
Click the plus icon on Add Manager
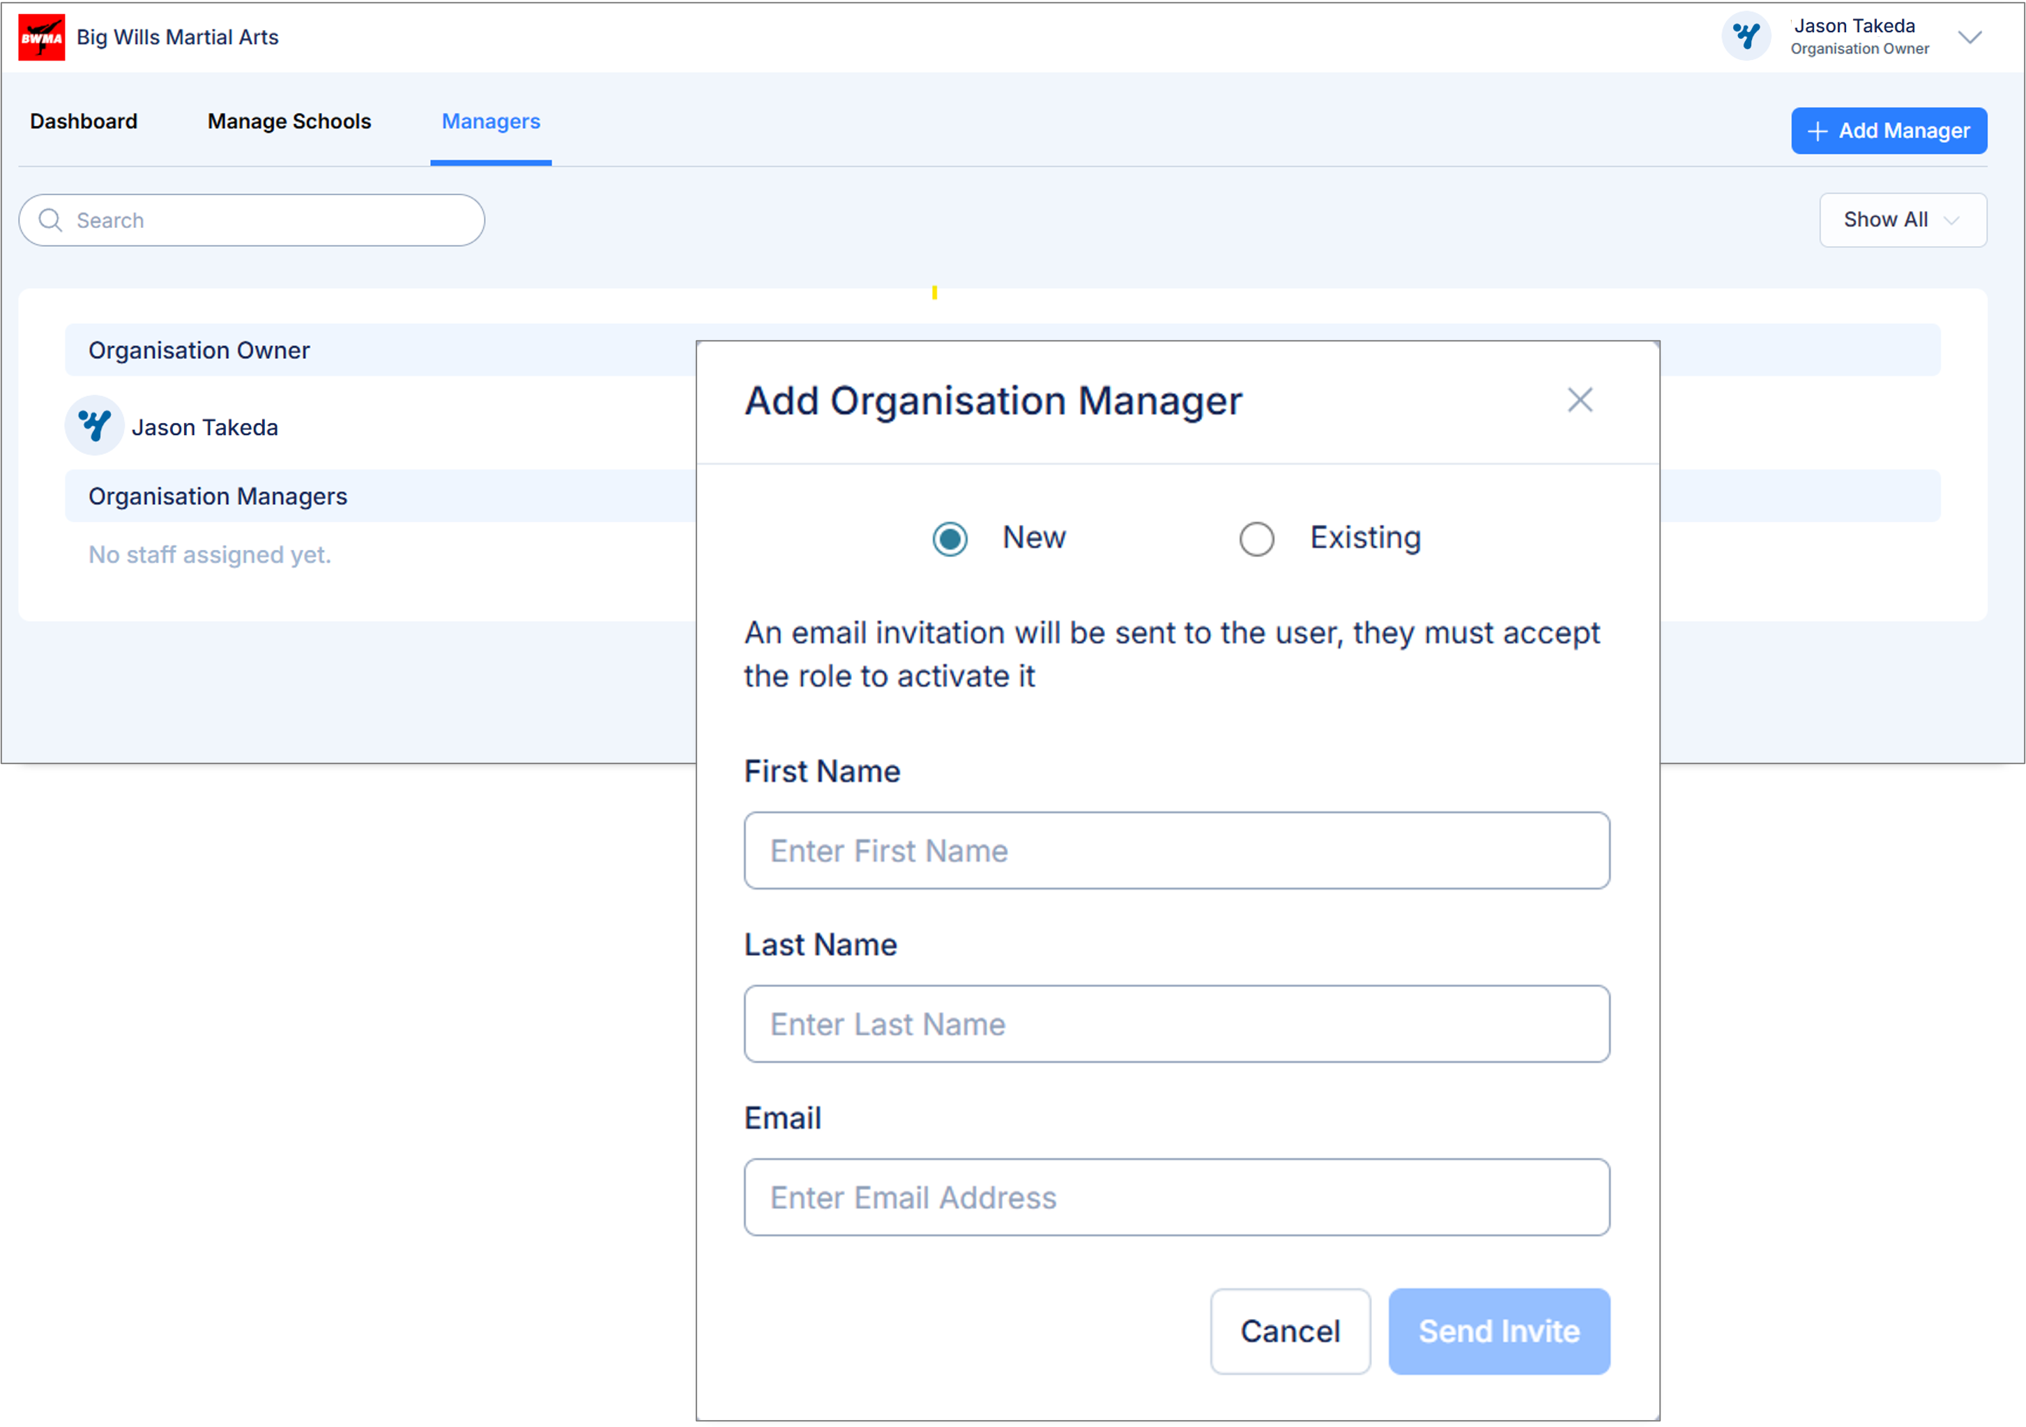coord(1817,132)
